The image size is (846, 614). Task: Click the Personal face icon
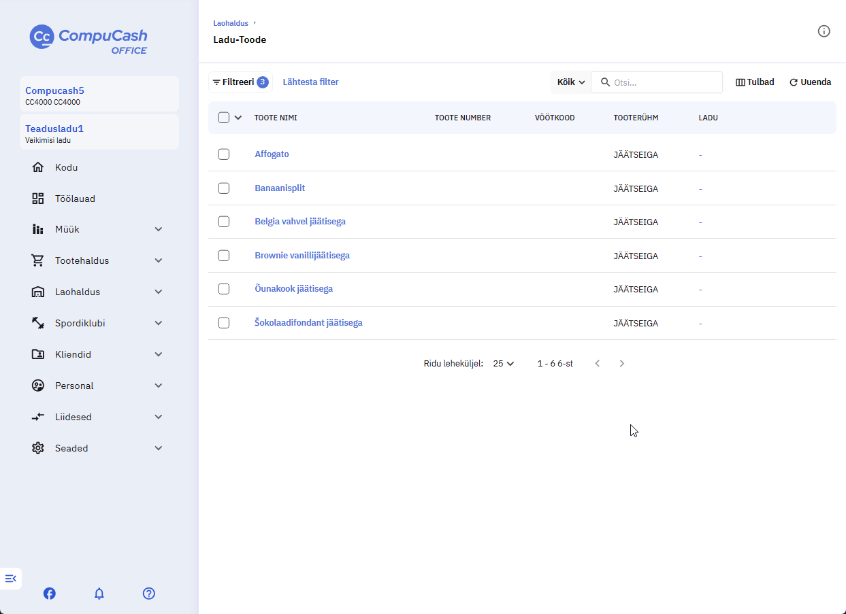(x=38, y=386)
